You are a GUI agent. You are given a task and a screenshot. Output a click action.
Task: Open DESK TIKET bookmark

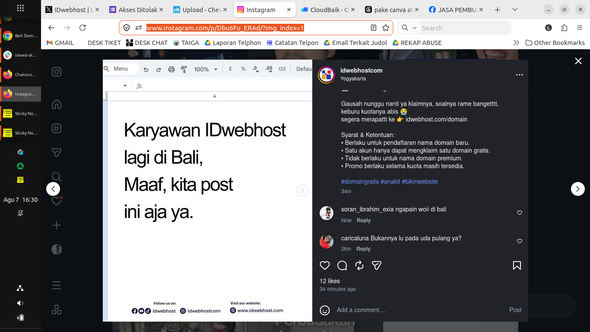coord(104,43)
